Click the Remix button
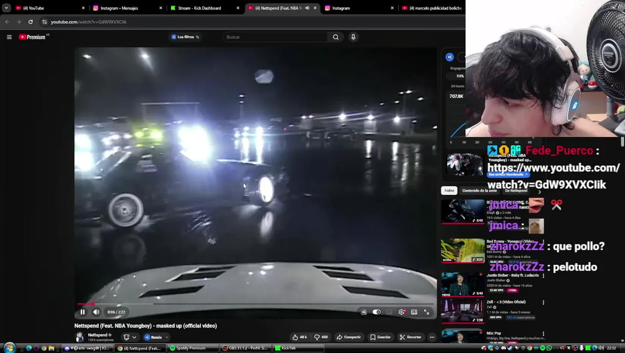The image size is (625, 353). click(154, 337)
